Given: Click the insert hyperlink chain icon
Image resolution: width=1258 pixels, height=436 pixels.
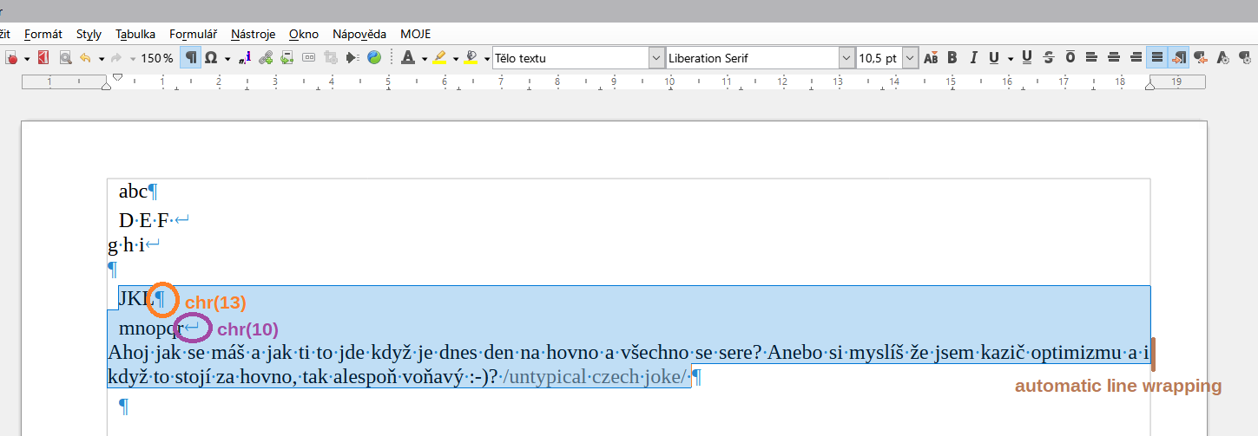Looking at the screenshot, I should tap(266, 58).
